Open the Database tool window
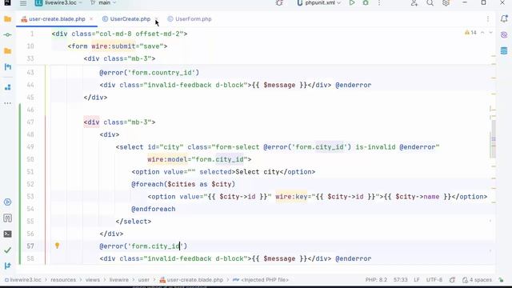Viewport: 512px width, 288px height. (x=504, y=50)
